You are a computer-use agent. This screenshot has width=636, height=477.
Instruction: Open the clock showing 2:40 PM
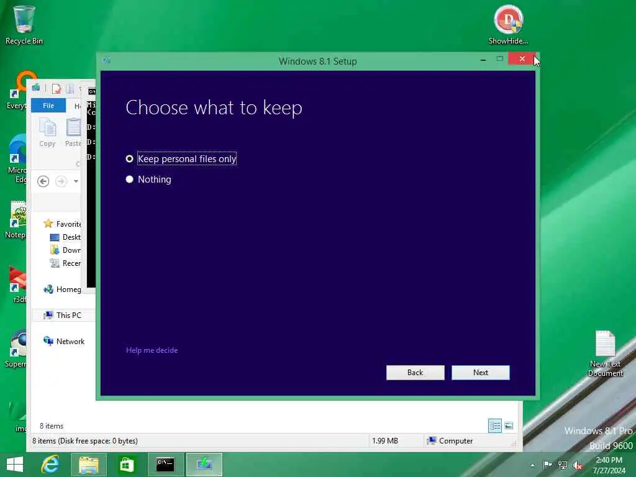click(x=609, y=465)
